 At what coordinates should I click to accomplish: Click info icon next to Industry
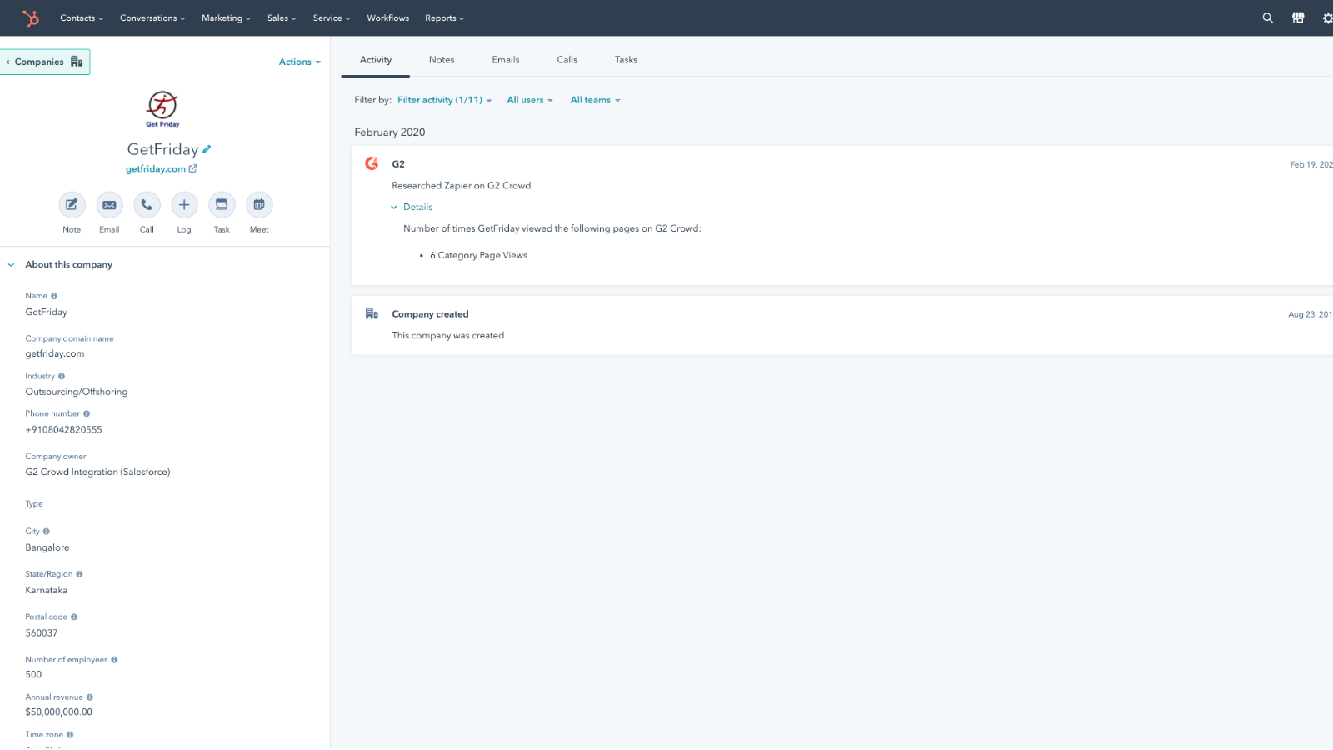pos(62,377)
